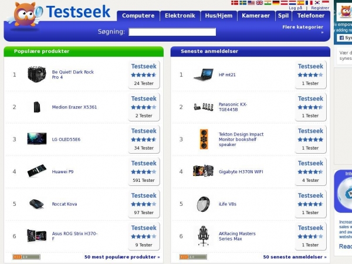352x264 pixels.
Task: Open the Asus ROG Strix H370-F image
Action: click(x=37, y=235)
